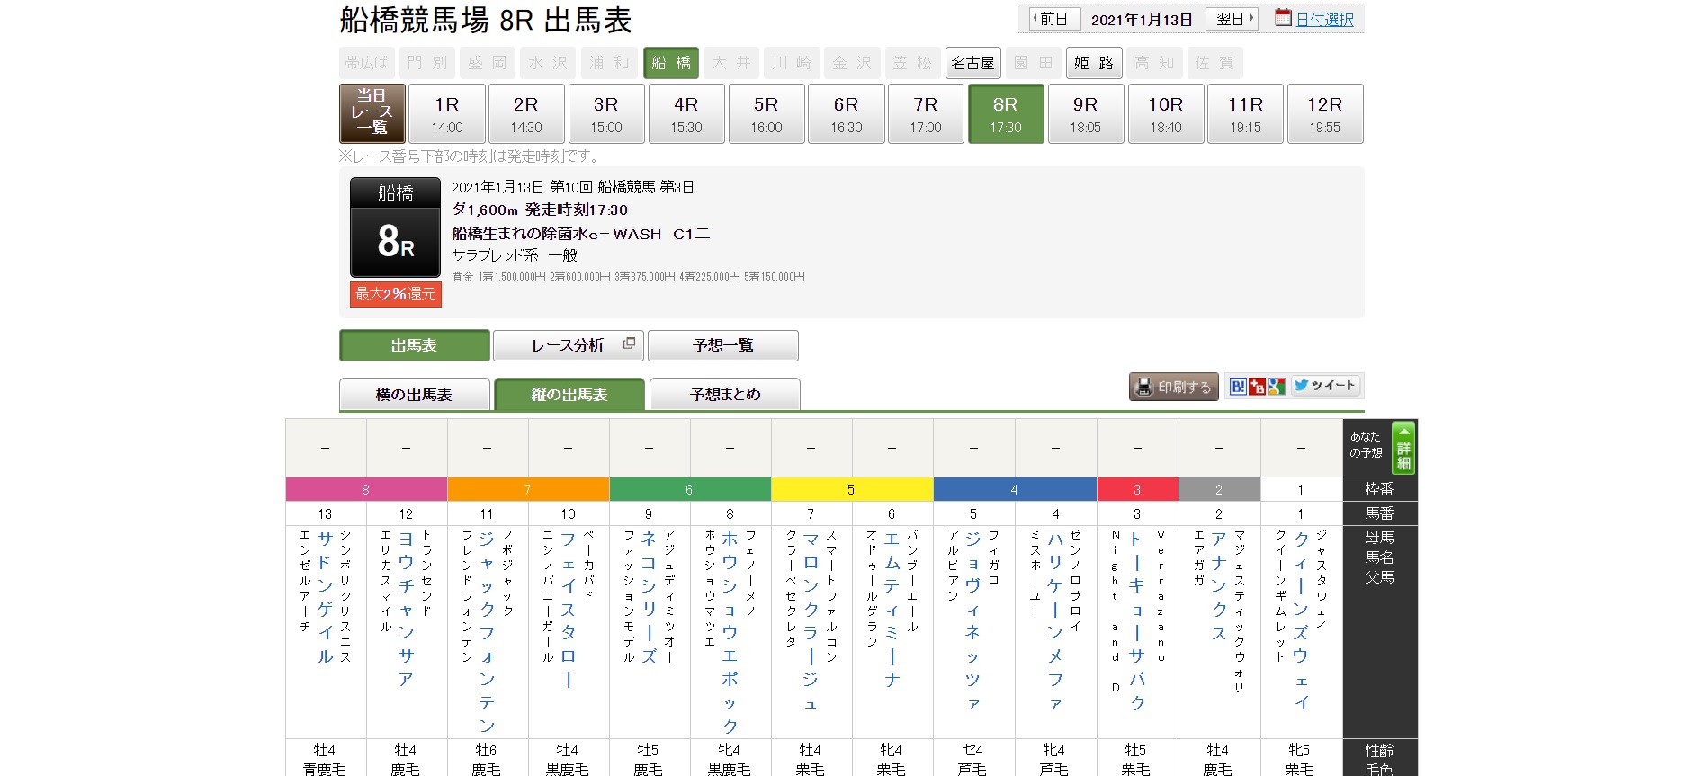Select race 10R at 18:40
This screenshot has height=776, width=1694.
(1166, 113)
